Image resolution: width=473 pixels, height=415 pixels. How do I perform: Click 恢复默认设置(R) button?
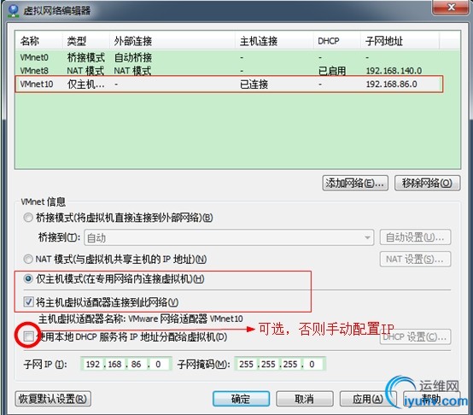(x=53, y=399)
